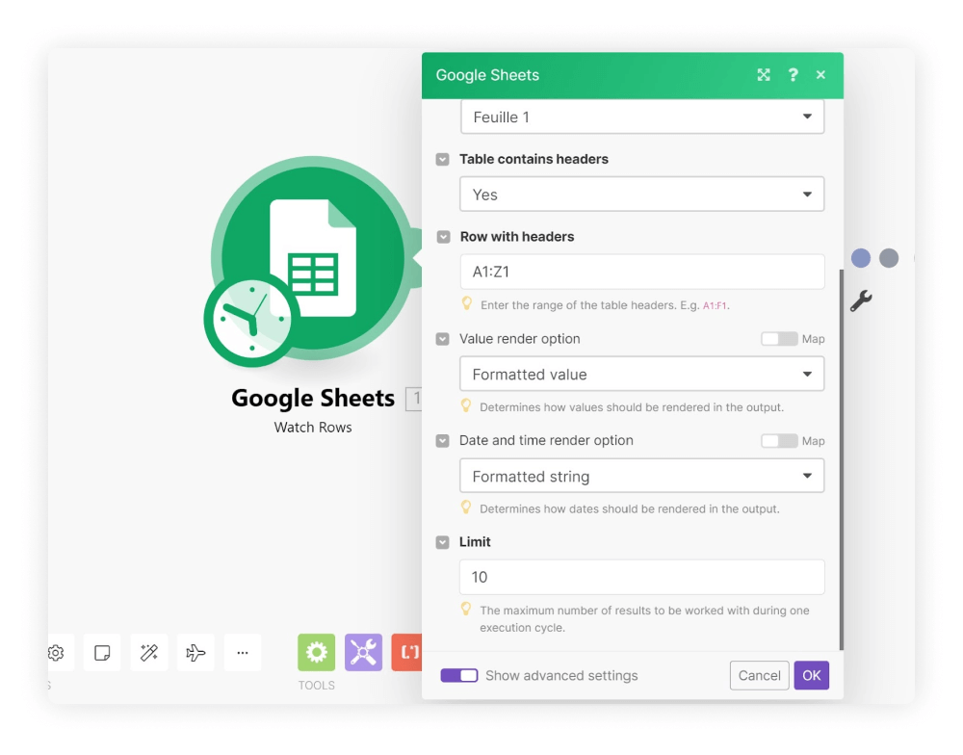Open the help question mark icon
963x755 pixels.
(x=793, y=75)
